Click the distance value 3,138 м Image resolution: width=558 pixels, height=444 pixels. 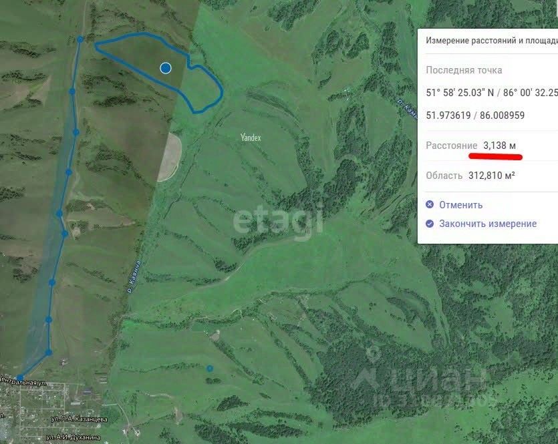point(499,146)
